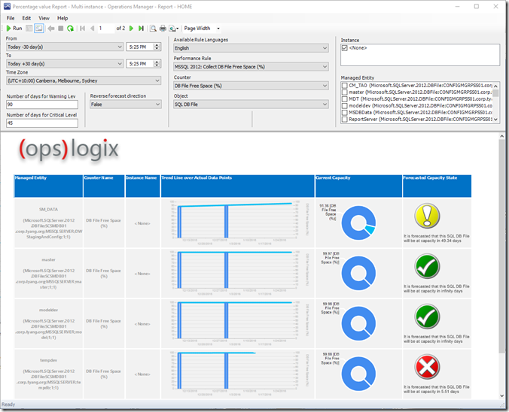The width and height of the screenshot is (509, 412).
Task: Click the stop rendering icon
Action: [61, 29]
